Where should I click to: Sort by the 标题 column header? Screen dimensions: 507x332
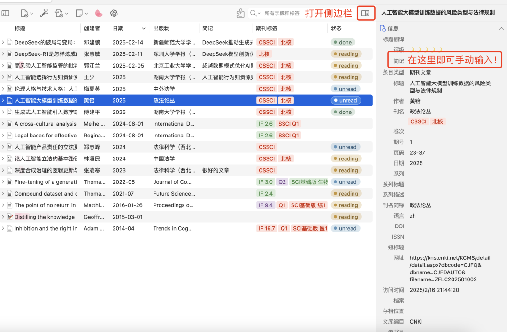click(20, 29)
